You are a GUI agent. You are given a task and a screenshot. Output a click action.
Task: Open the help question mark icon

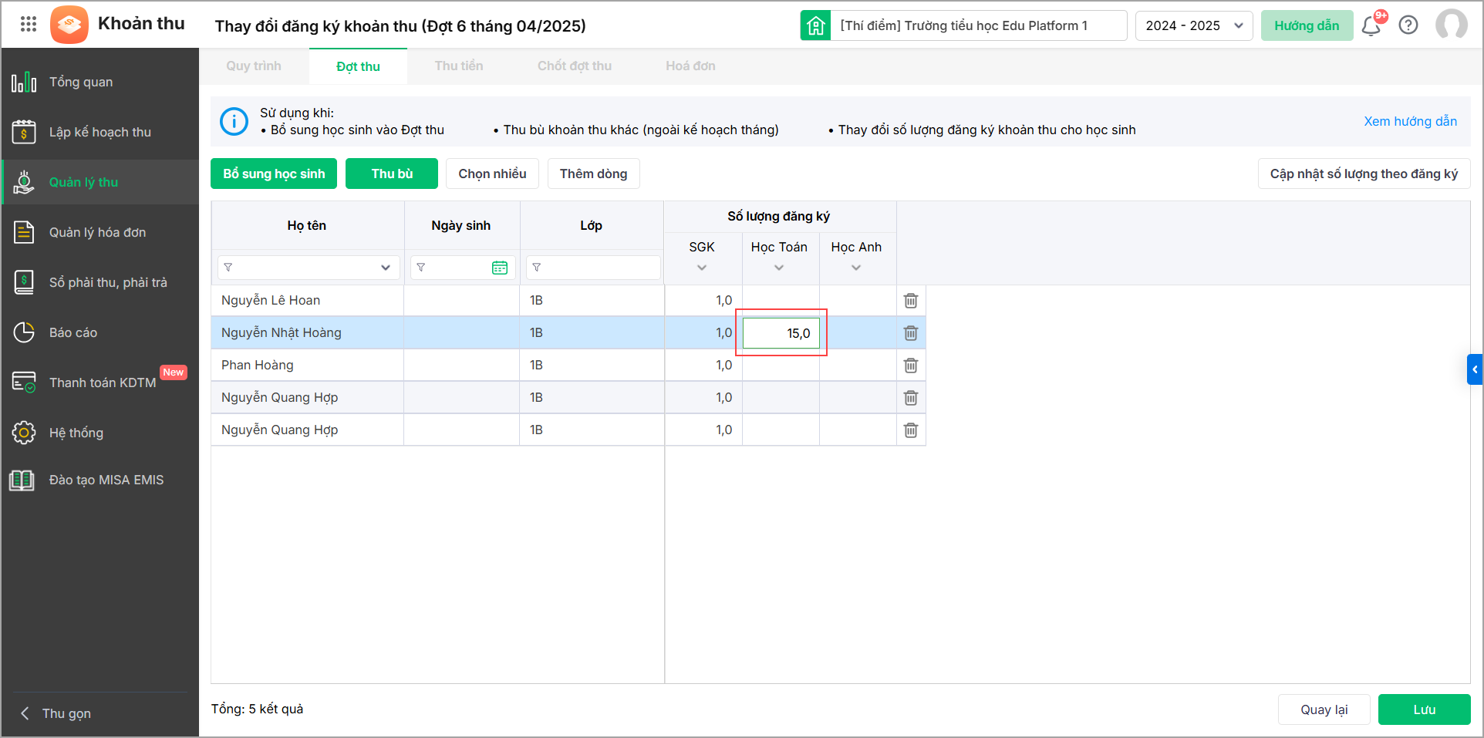[1408, 25]
